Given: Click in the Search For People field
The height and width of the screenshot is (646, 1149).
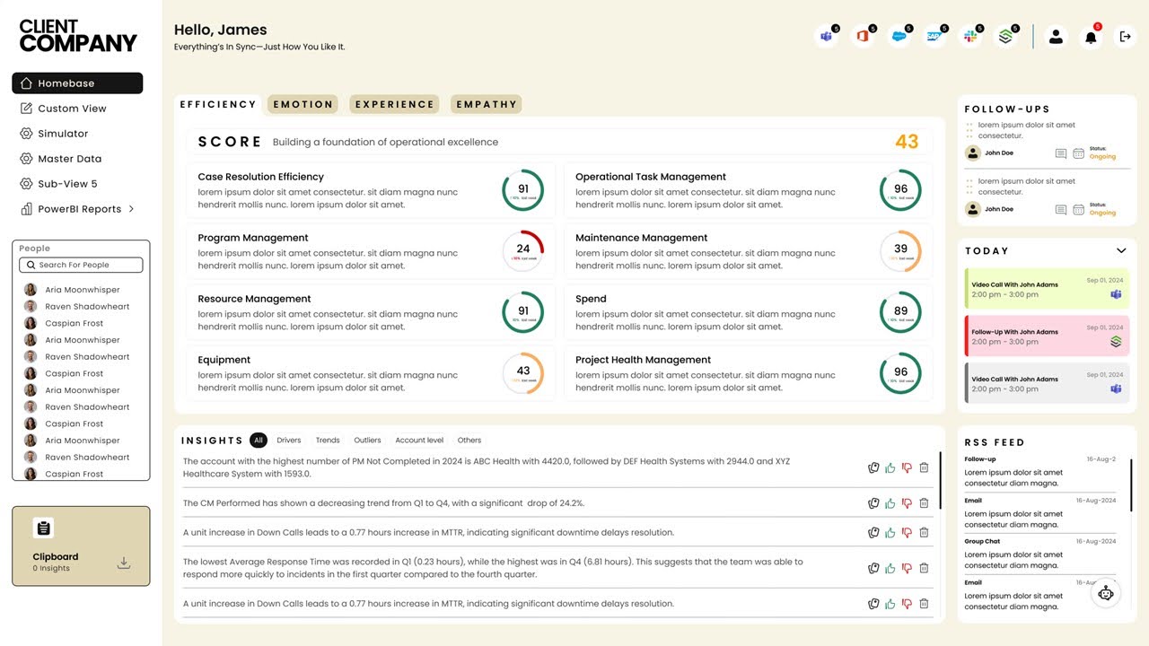Looking at the screenshot, I should click(x=81, y=265).
